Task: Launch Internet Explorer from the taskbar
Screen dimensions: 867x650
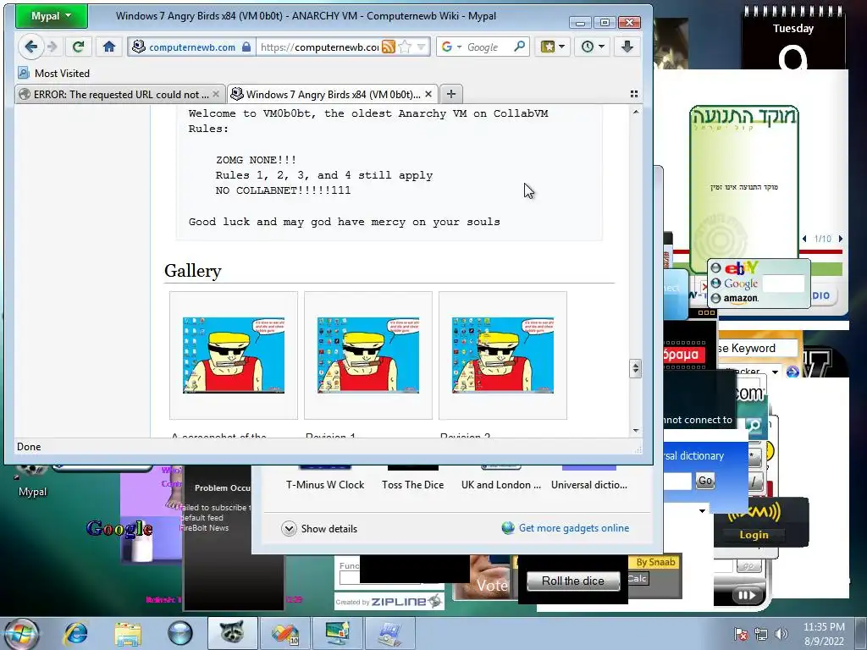Action: (75, 633)
